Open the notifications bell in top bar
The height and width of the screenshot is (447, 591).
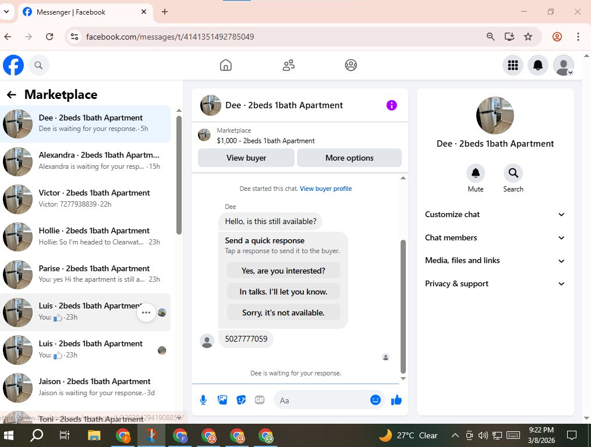538,65
